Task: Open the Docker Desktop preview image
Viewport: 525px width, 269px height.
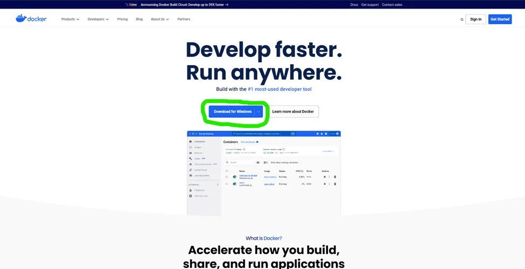Action: tap(264, 173)
